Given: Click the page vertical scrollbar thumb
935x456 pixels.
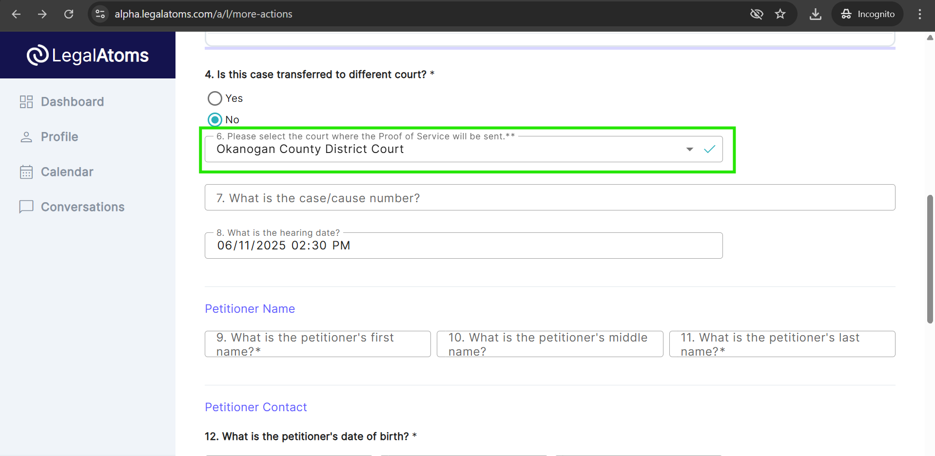Looking at the screenshot, I should click(x=930, y=259).
